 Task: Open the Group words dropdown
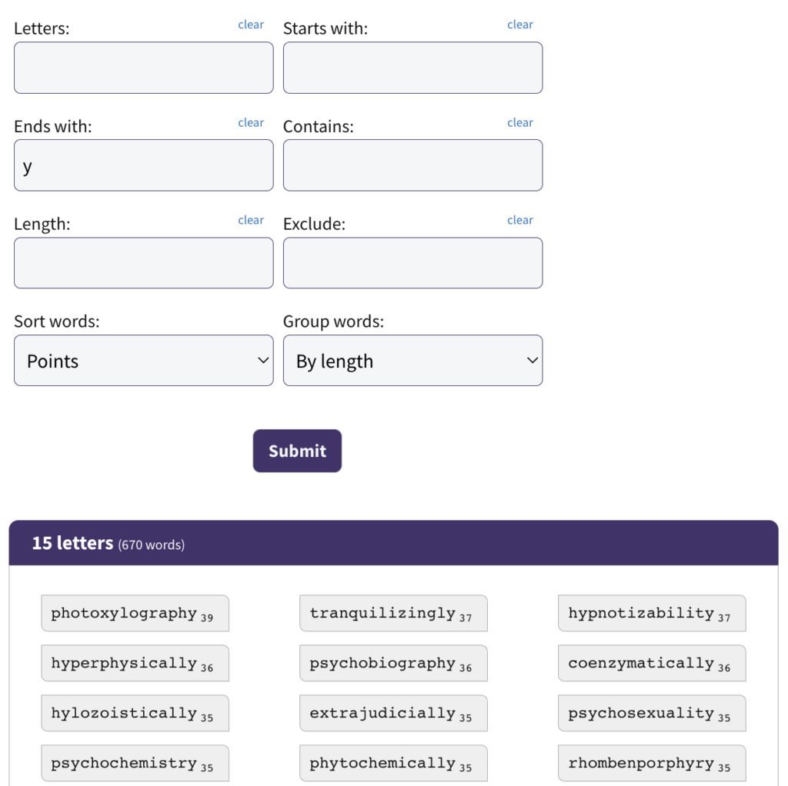412,361
